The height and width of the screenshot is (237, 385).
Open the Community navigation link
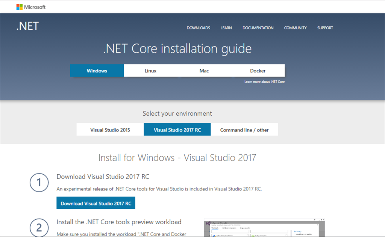(x=295, y=28)
